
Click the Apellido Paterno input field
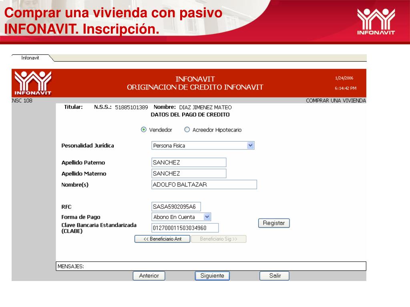(x=189, y=162)
